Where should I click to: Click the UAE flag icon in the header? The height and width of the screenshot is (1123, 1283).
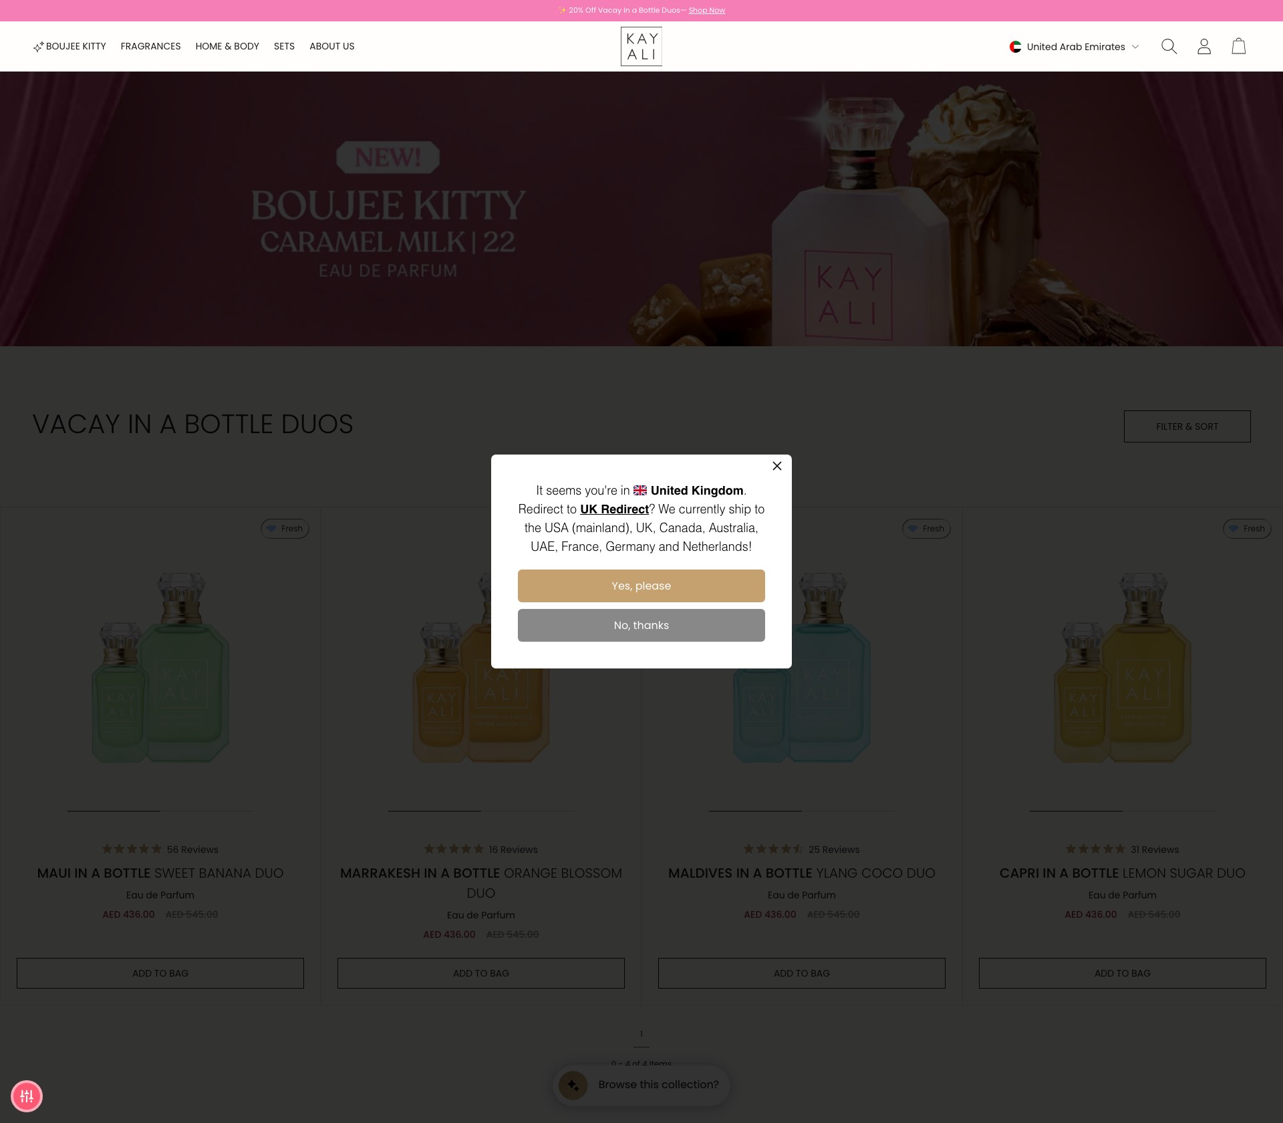pyautogui.click(x=1015, y=47)
